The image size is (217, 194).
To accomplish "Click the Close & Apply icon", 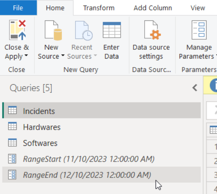I will coord(17,30).
